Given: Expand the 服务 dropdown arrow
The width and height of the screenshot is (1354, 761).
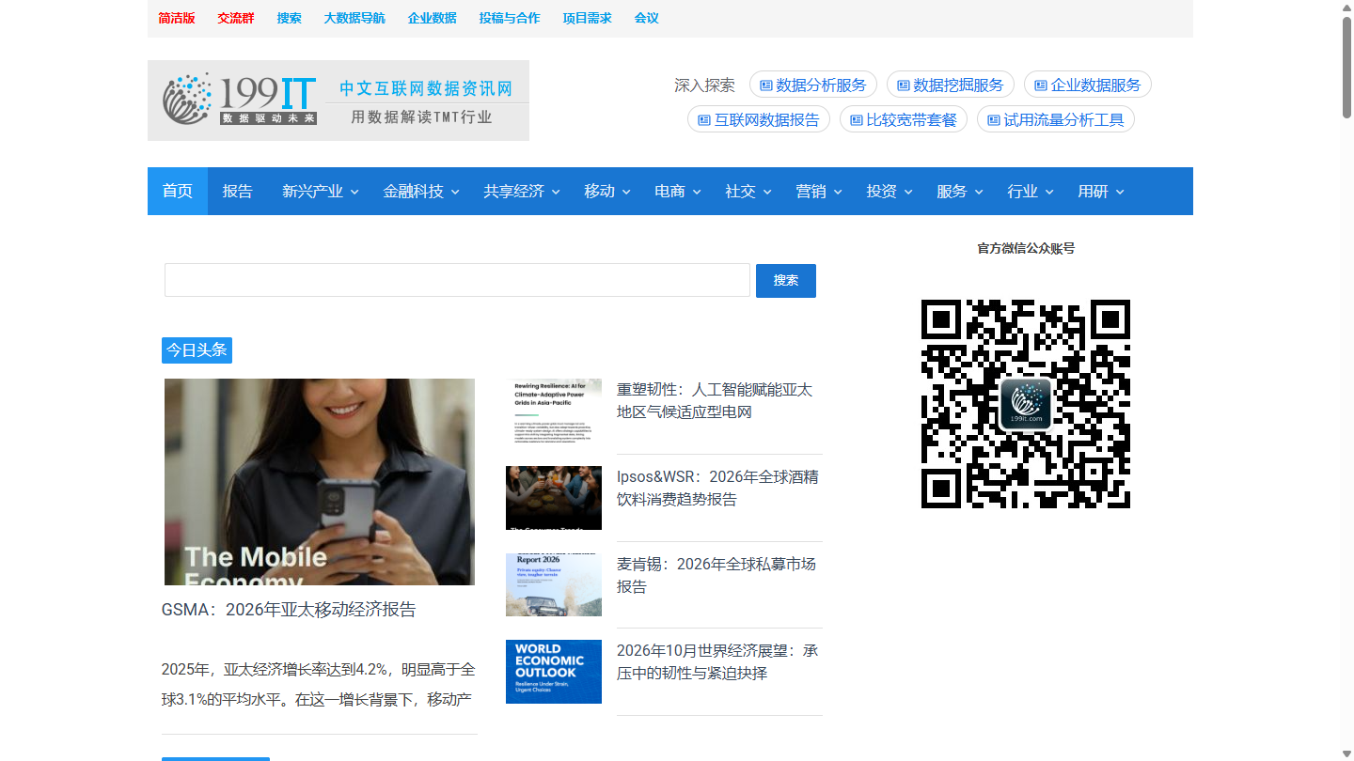Looking at the screenshot, I should [979, 192].
